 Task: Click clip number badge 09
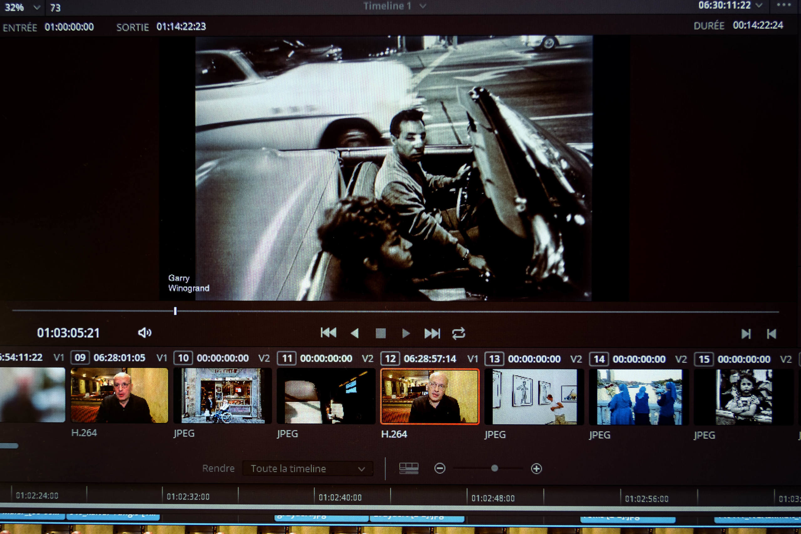(80, 357)
